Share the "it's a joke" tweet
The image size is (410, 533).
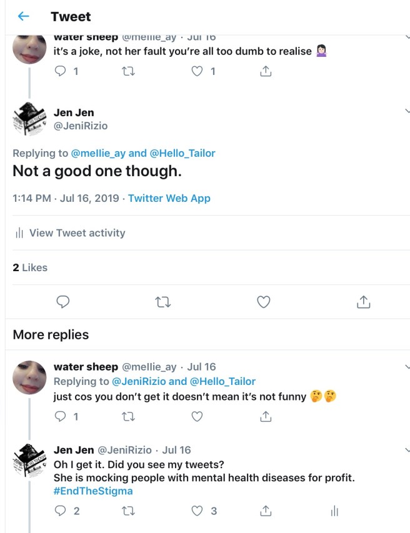click(x=265, y=71)
